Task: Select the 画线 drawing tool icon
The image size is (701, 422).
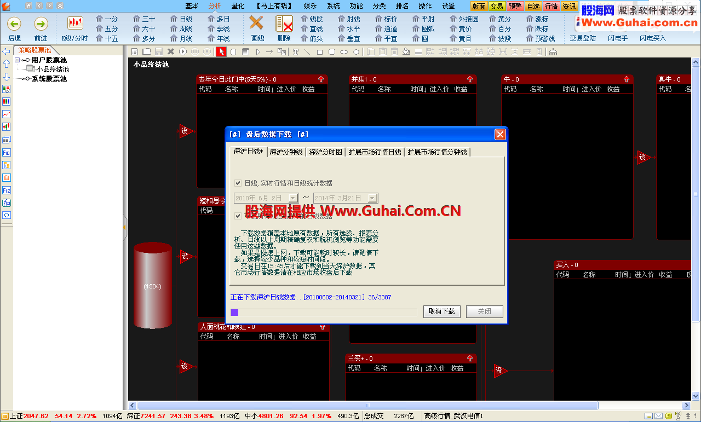Action: click(x=257, y=23)
